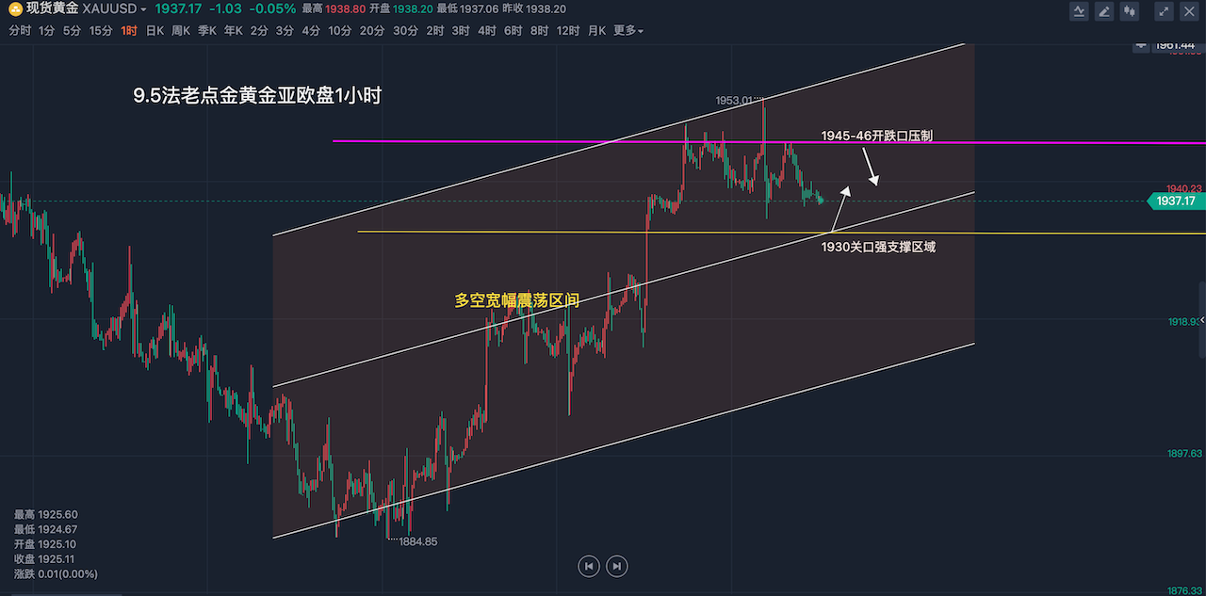Image resolution: width=1206 pixels, height=596 pixels.
Task: Expand chart to fullscreen
Action: pyautogui.click(x=1165, y=11)
